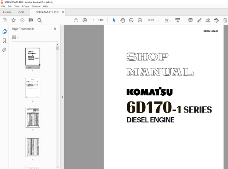Zoom in with plus button

[140, 20]
